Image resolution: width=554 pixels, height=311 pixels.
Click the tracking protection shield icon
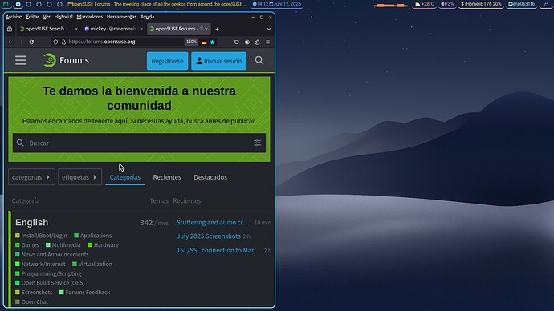click(55, 42)
